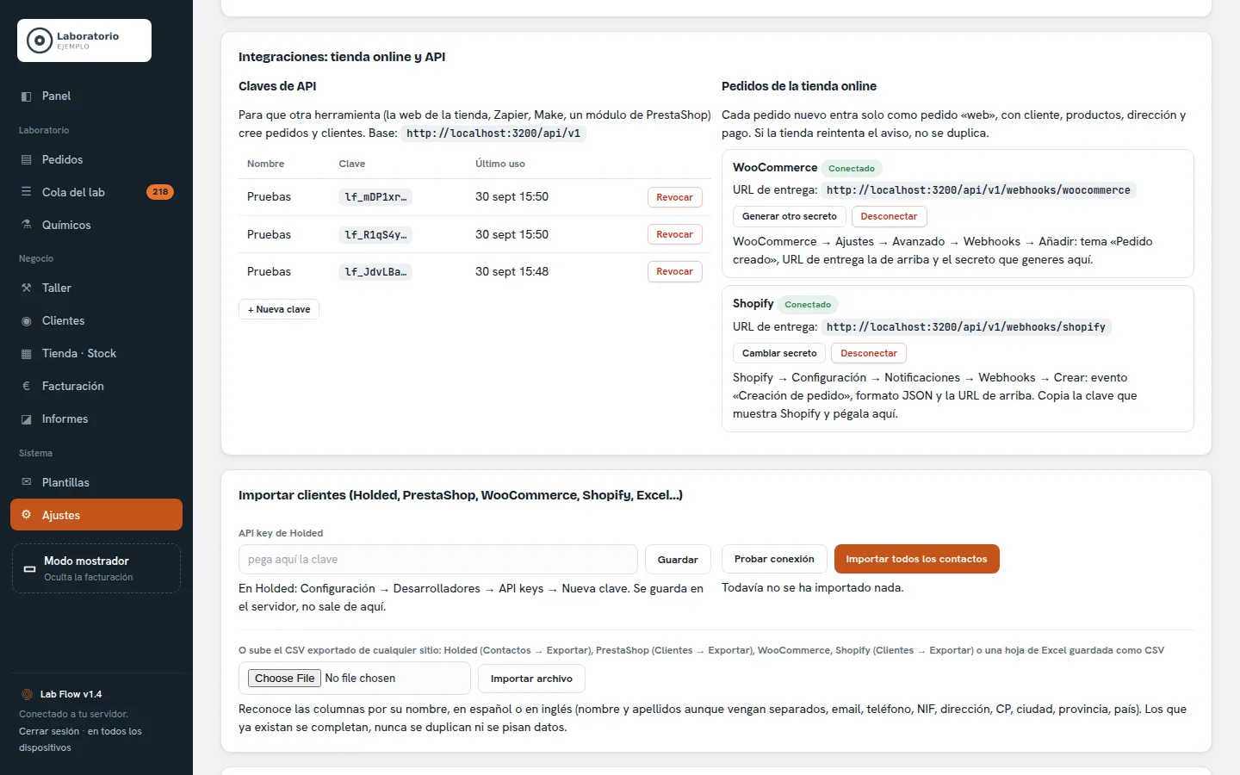1240x775 pixels.
Task: Click the Cola del lab icon
Action: [26, 192]
